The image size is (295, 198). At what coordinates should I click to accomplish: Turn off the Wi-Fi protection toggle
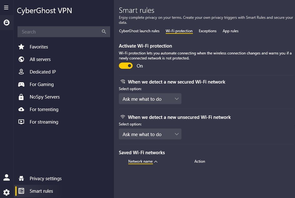point(126,66)
